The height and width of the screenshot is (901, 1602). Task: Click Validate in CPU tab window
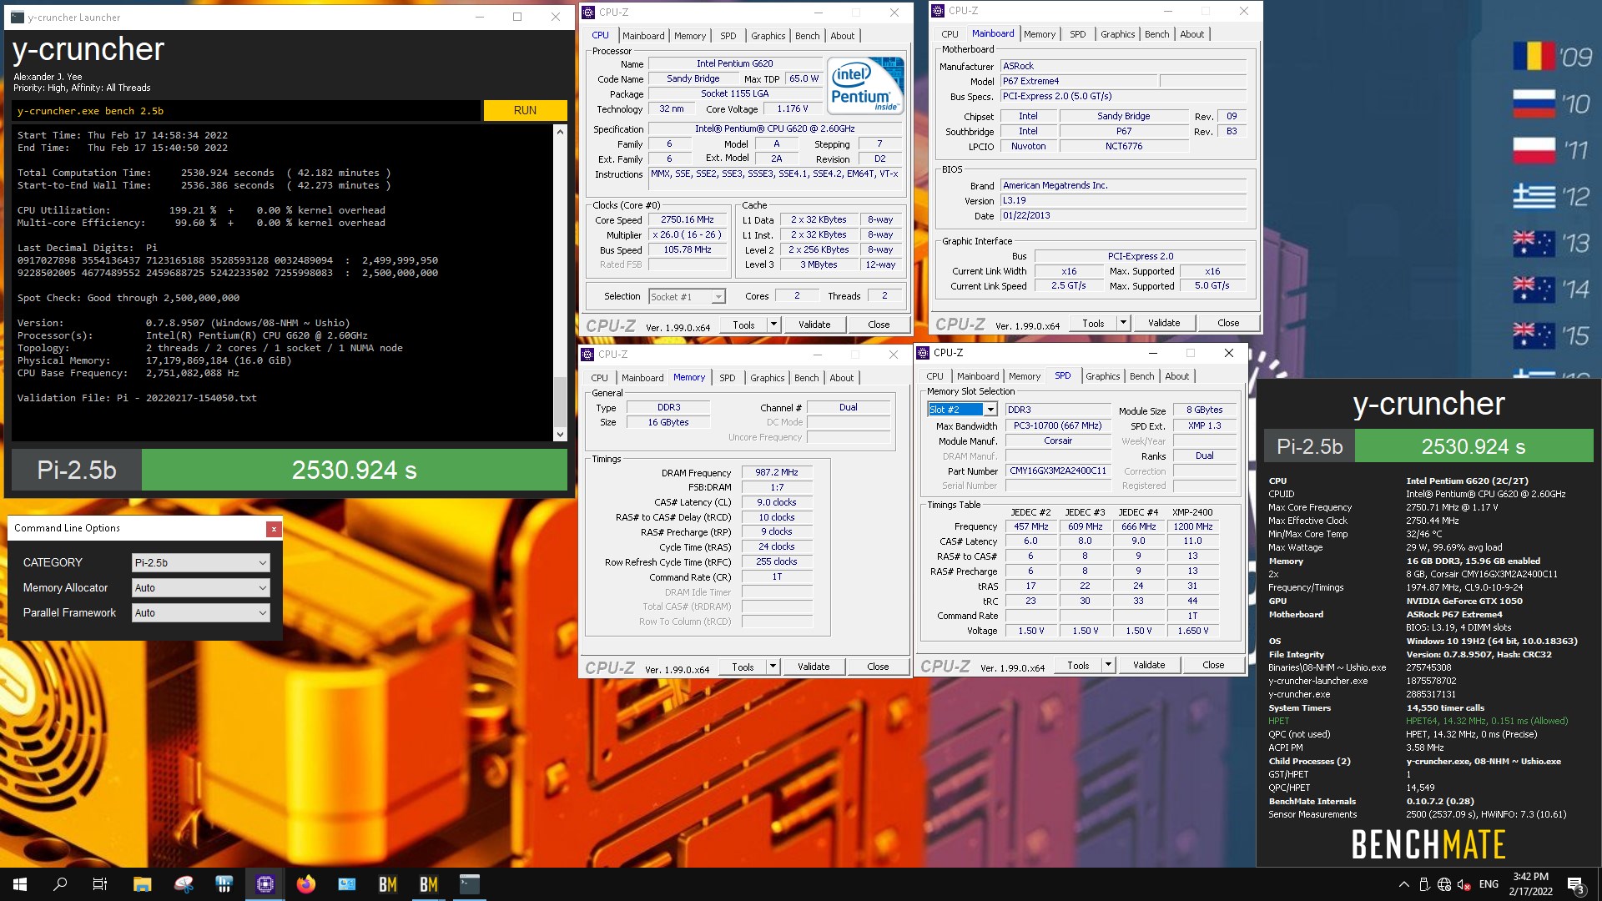coord(814,325)
